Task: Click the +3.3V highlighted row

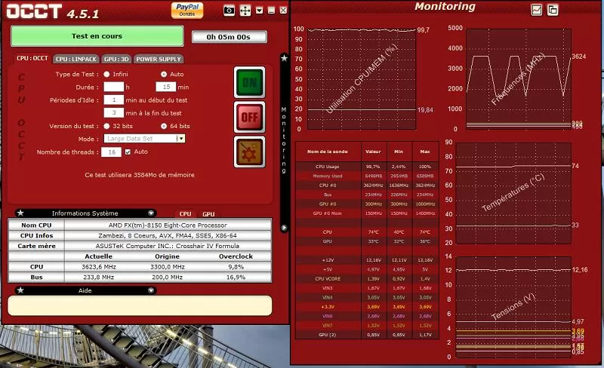Action: pos(367,307)
